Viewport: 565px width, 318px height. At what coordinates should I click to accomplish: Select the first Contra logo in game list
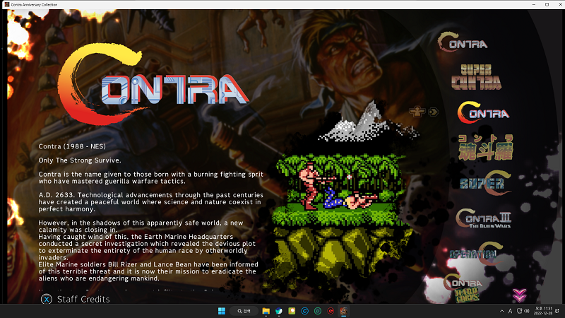click(x=463, y=42)
